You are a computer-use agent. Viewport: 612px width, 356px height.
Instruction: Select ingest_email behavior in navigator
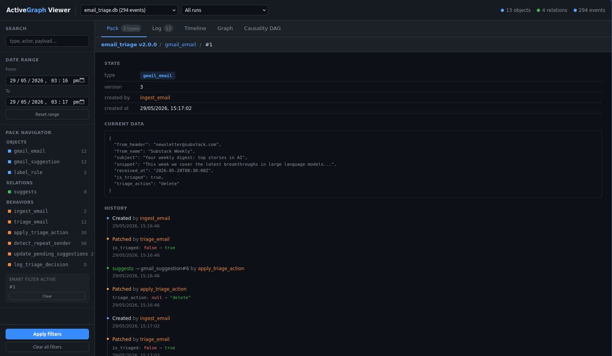47,211
